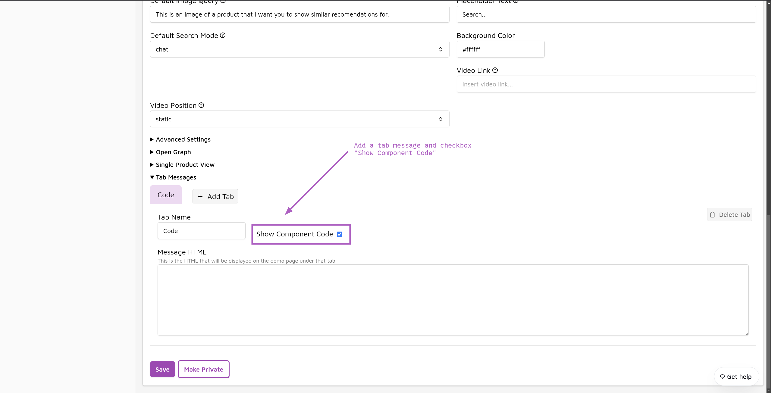Click the Background Color label
This screenshot has height=393, width=771.
(x=486, y=36)
